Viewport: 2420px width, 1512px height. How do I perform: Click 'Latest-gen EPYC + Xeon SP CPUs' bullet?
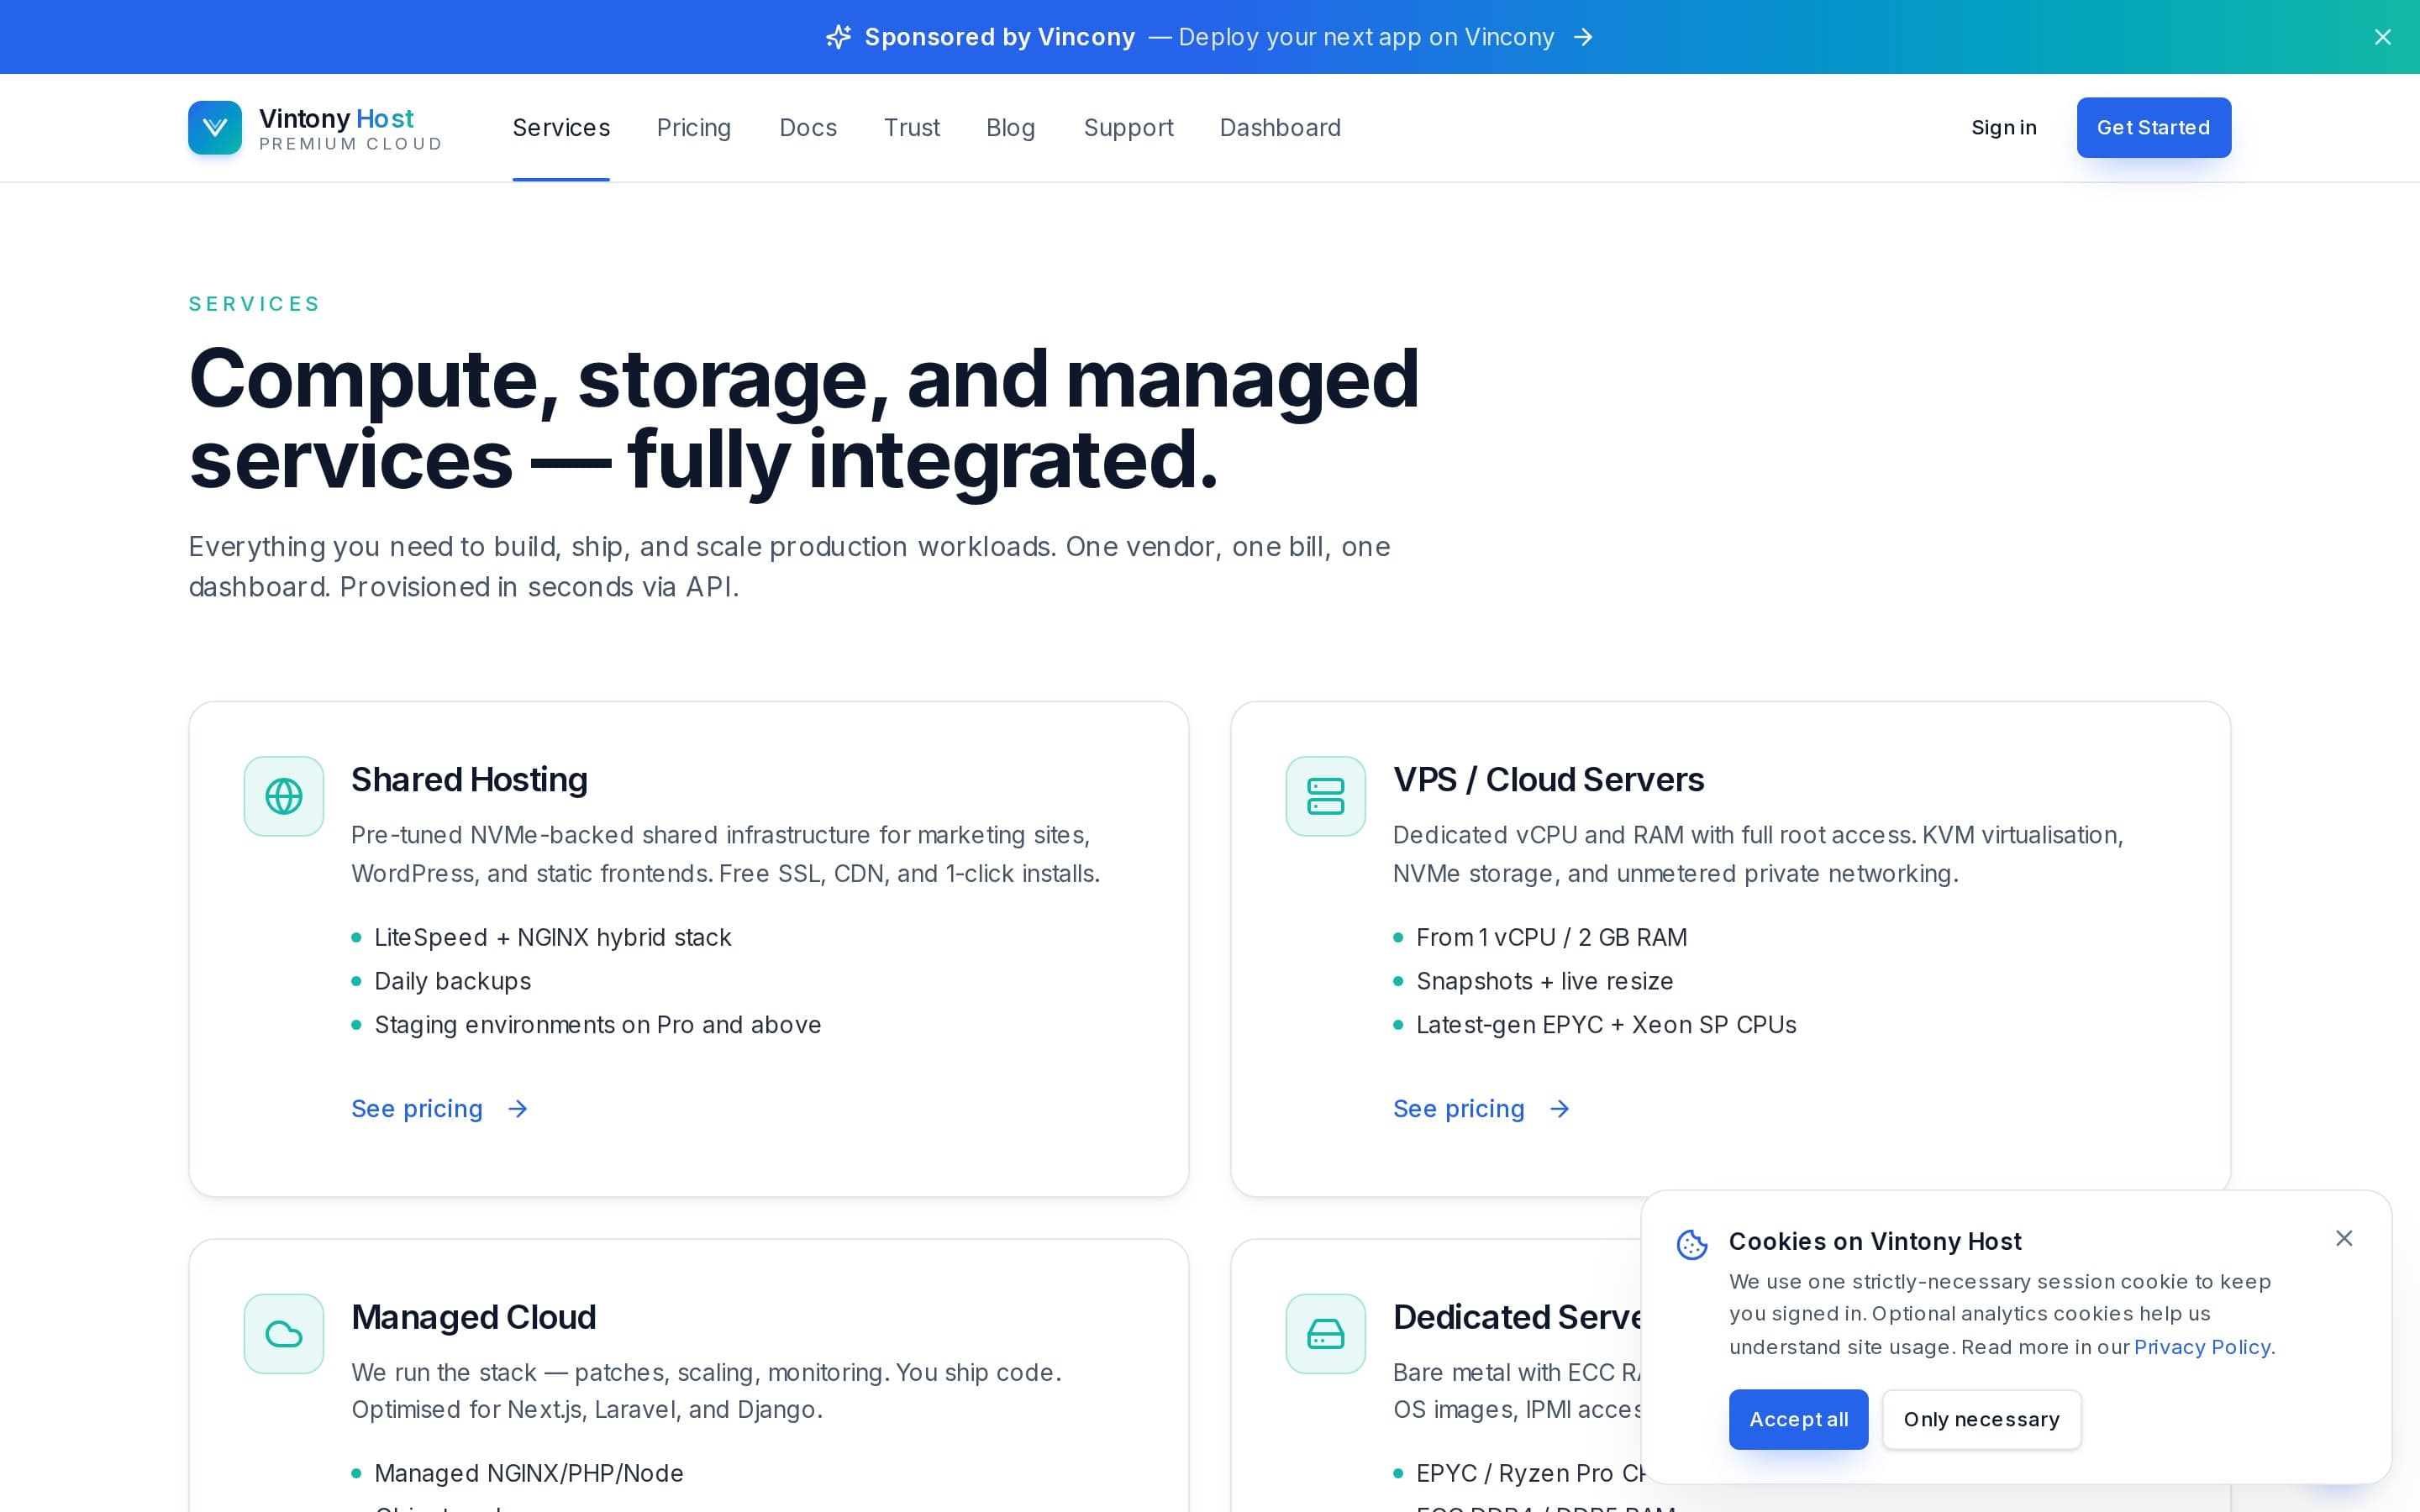1606,1025
